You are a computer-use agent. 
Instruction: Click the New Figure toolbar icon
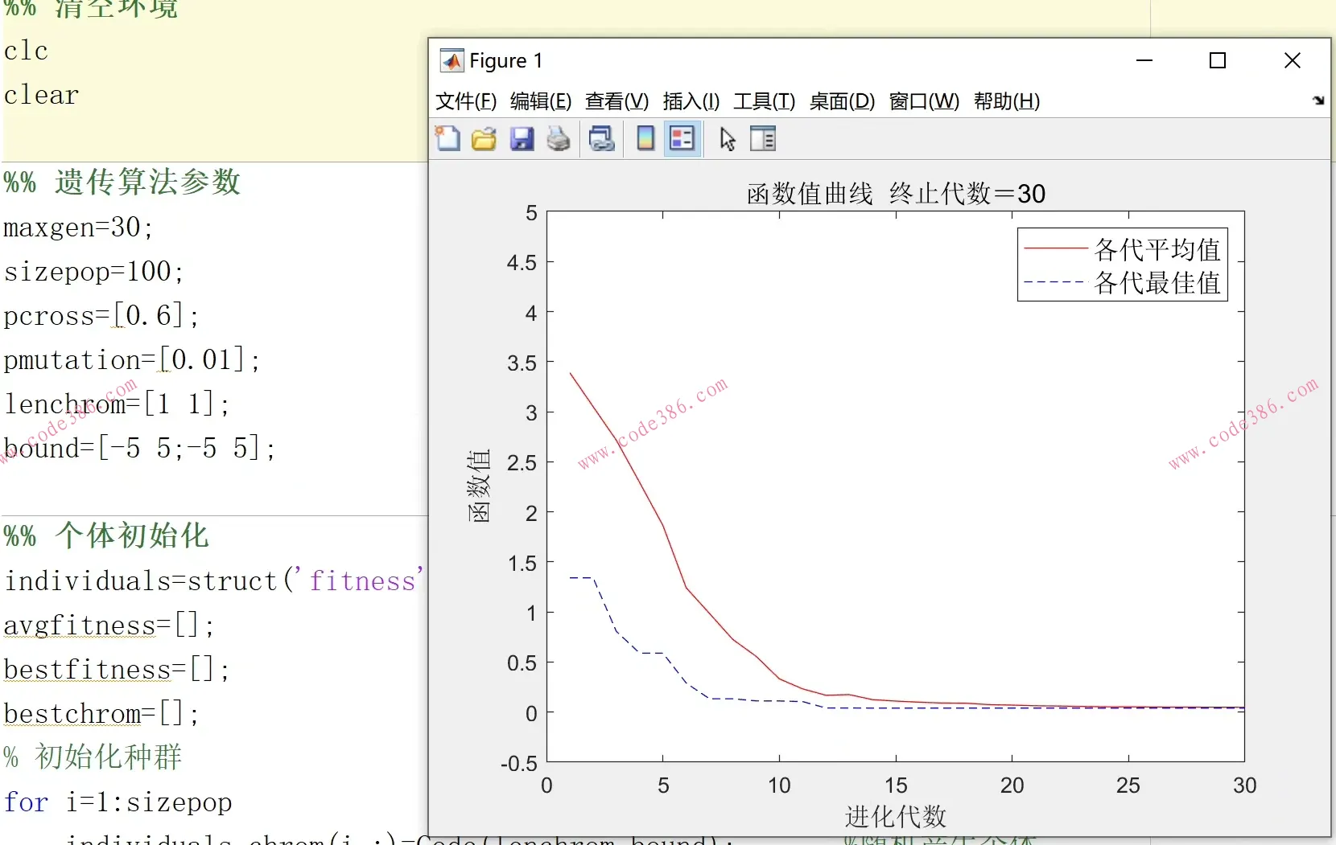pos(447,139)
